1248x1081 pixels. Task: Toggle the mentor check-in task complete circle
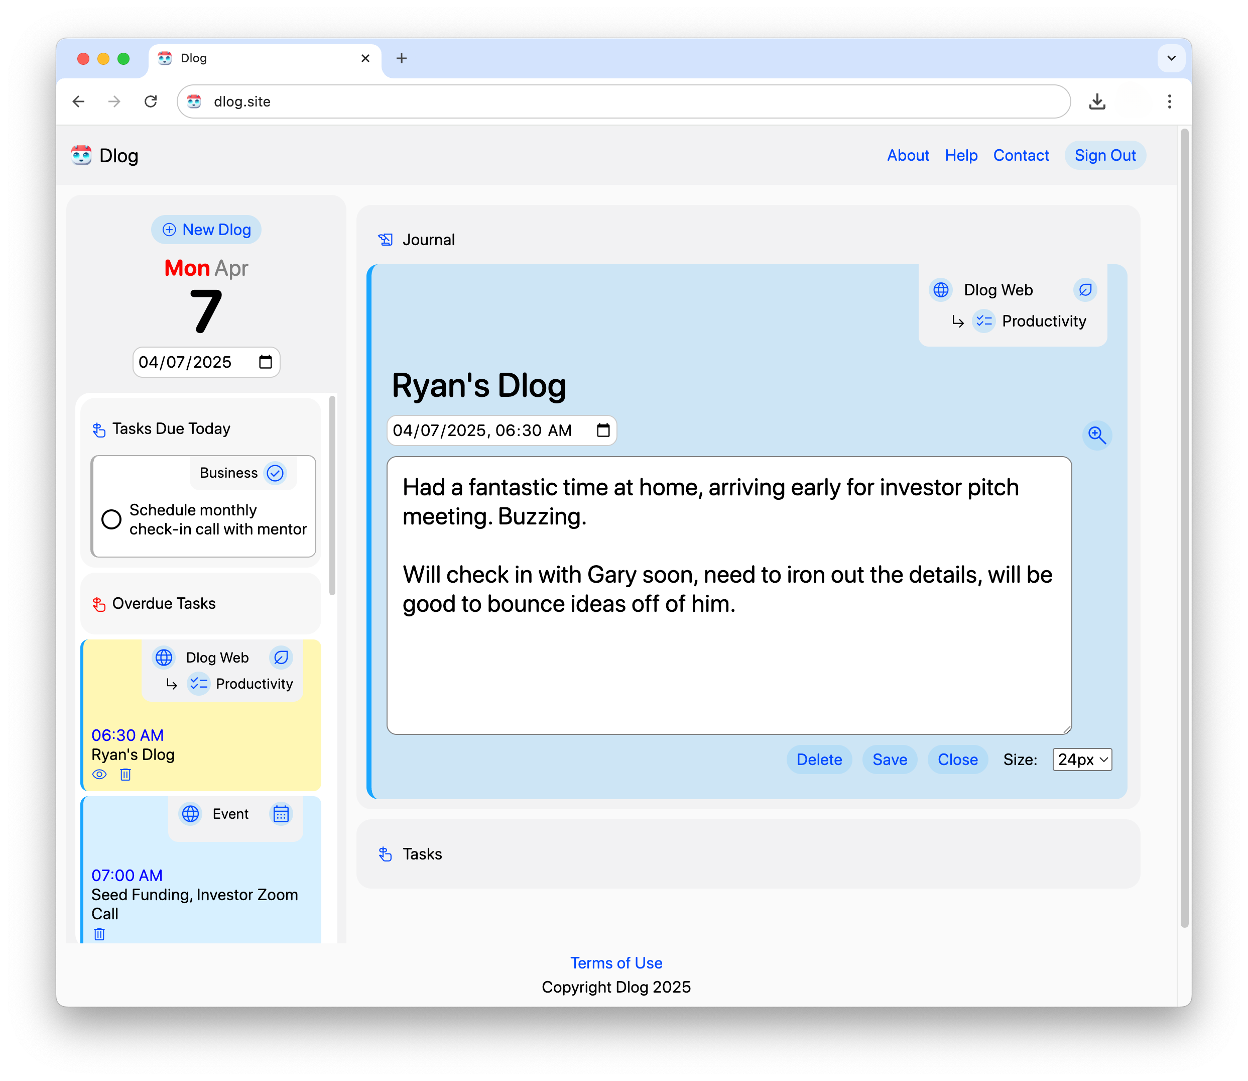pos(111,519)
